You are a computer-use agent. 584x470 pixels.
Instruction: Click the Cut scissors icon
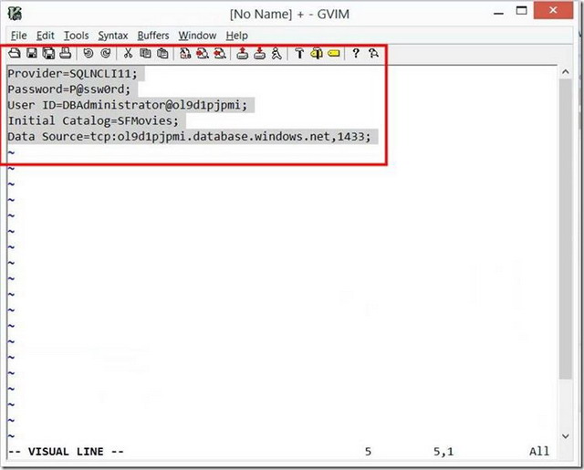pyautogui.click(x=128, y=53)
